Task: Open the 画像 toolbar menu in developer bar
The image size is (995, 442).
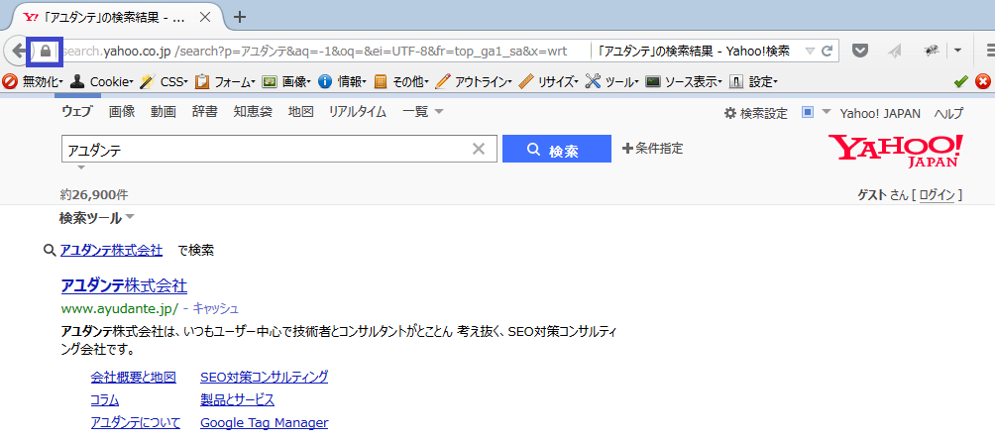Action: (x=286, y=82)
